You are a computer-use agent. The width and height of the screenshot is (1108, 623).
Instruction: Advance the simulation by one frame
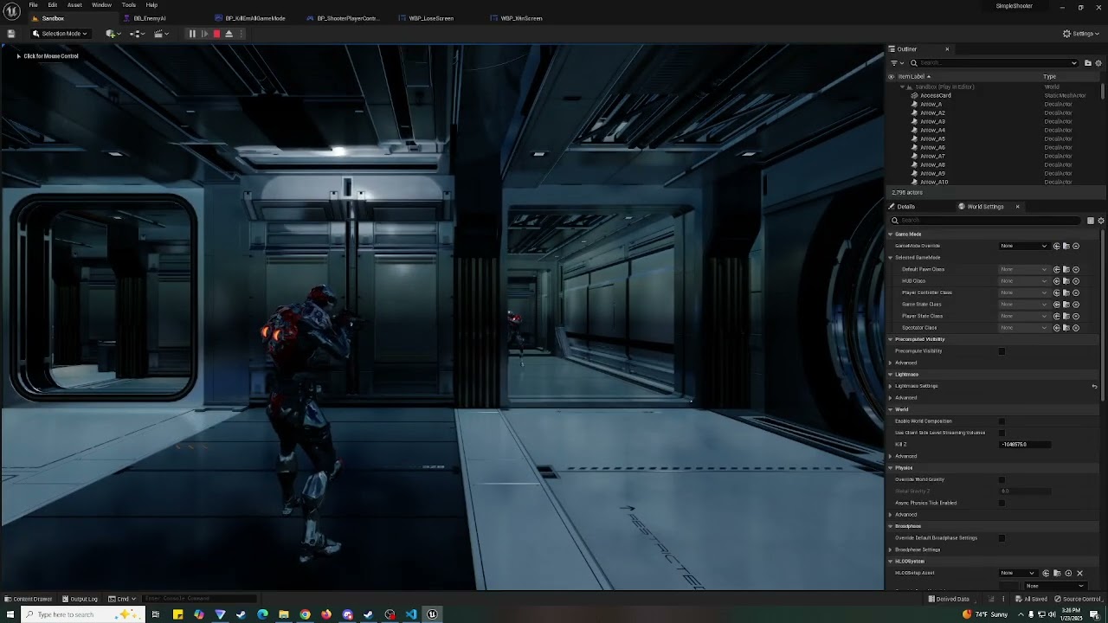tap(204, 34)
